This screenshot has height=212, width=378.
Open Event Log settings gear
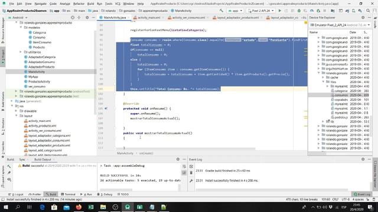[363, 159]
